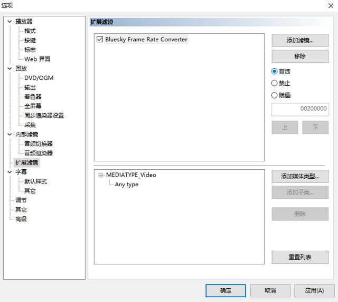
Task: Uncheck Bluesky Frame Rate Converter checkbox
Action: 100,39
